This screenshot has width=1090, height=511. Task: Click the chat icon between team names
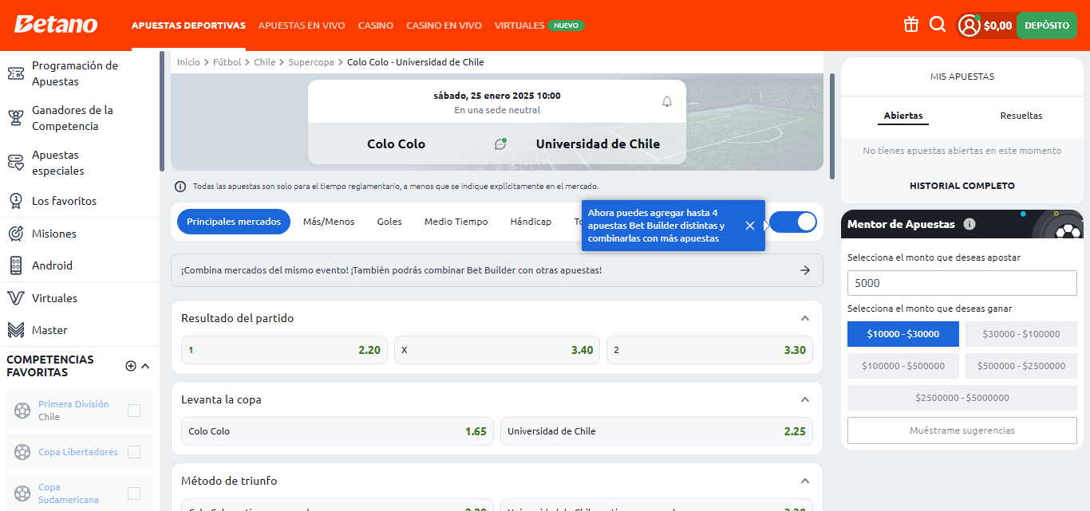[500, 144]
